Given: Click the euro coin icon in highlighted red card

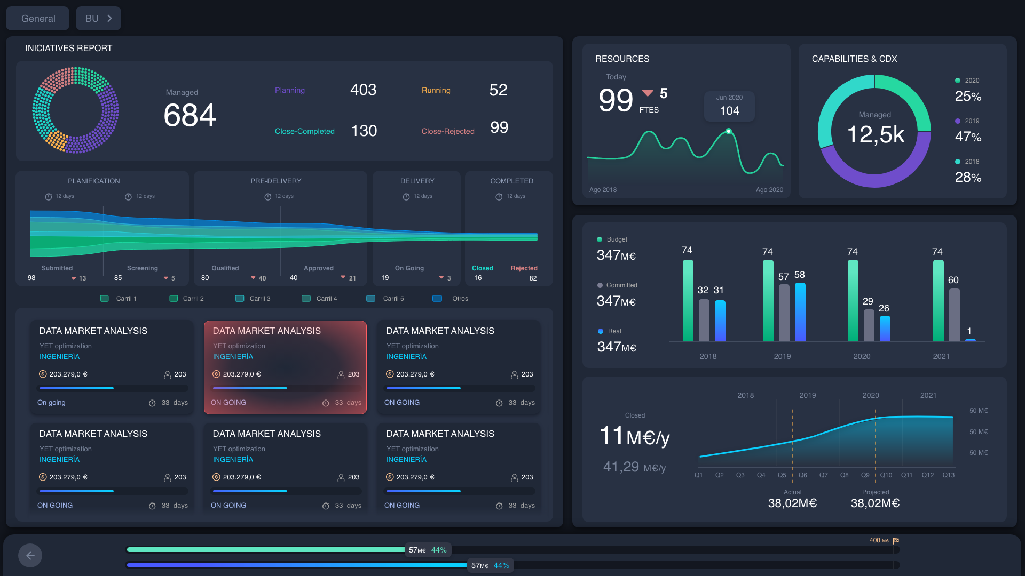Looking at the screenshot, I should (216, 374).
